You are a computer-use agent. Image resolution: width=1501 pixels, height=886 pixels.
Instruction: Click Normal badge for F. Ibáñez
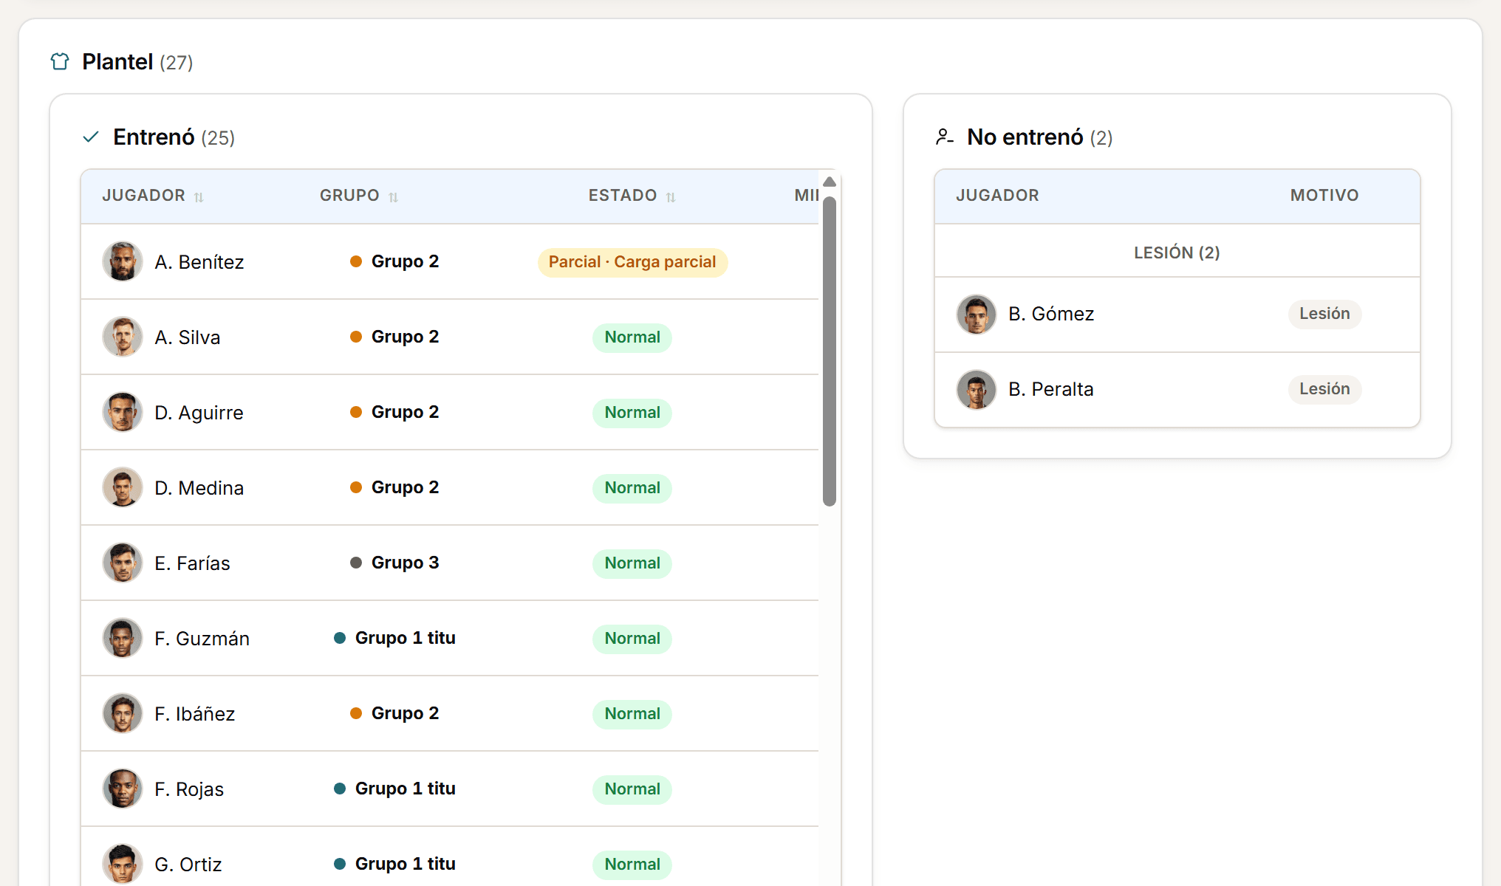632,714
